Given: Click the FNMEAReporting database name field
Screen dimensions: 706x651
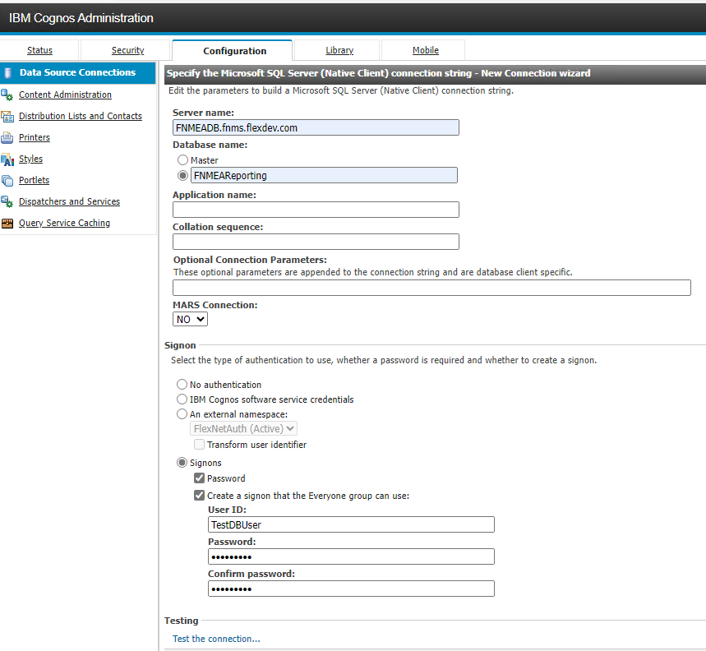Looking at the screenshot, I should (324, 175).
